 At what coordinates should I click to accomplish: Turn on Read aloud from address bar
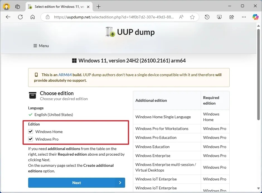pyautogui.click(x=181, y=17)
